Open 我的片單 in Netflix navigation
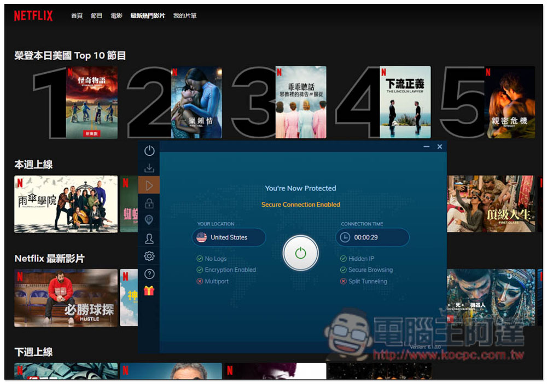Viewport: 547px width, 384px height. pyautogui.click(x=185, y=16)
